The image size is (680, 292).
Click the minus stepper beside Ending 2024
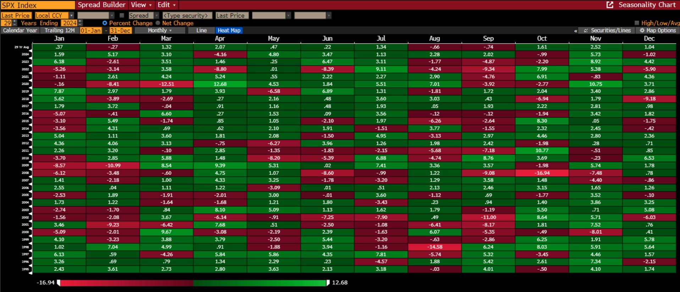point(80,24)
